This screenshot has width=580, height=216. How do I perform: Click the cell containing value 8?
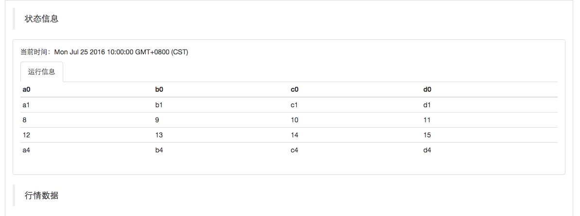point(25,120)
